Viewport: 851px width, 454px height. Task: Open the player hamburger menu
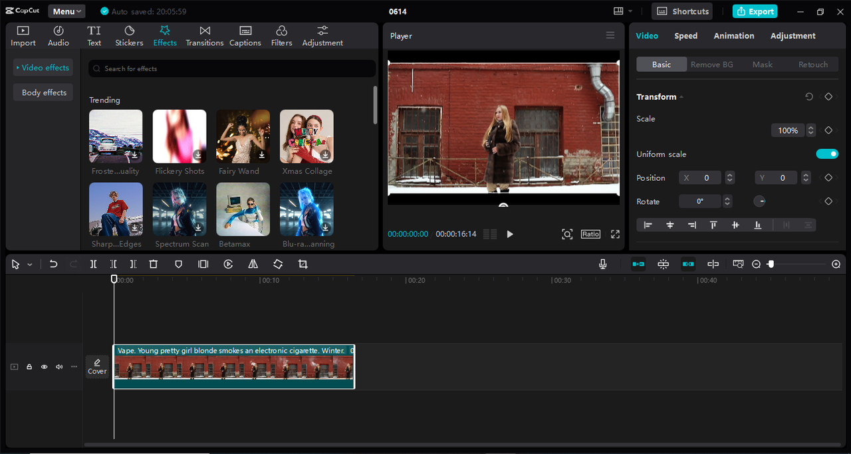[x=610, y=35]
